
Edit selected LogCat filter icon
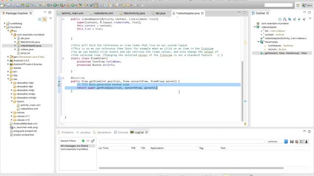click(93, 141)
